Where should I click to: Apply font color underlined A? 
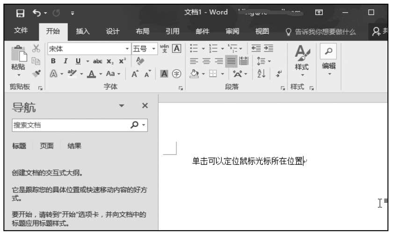(x=92, y=74)
